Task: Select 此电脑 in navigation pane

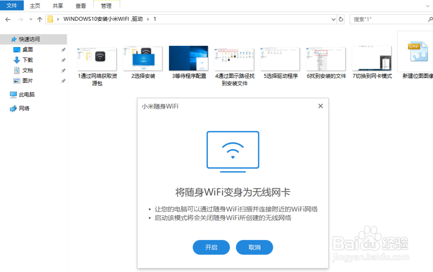Action: coord(27,94)
